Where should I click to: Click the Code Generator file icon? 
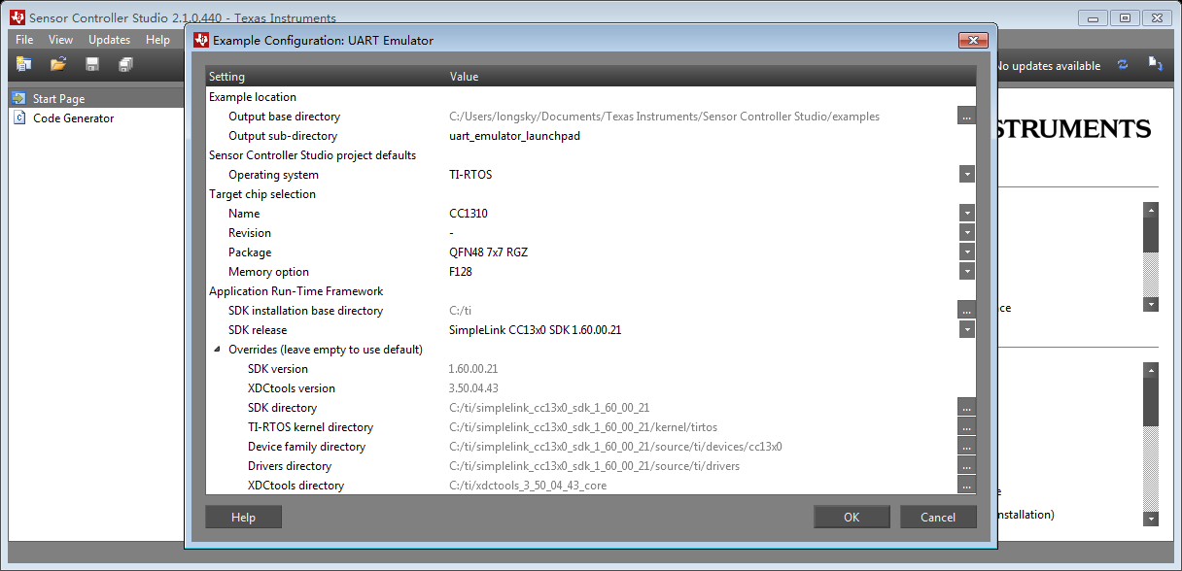[x=19, y=118]
